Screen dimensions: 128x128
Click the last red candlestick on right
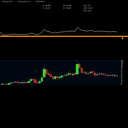[x=117, y=76]
